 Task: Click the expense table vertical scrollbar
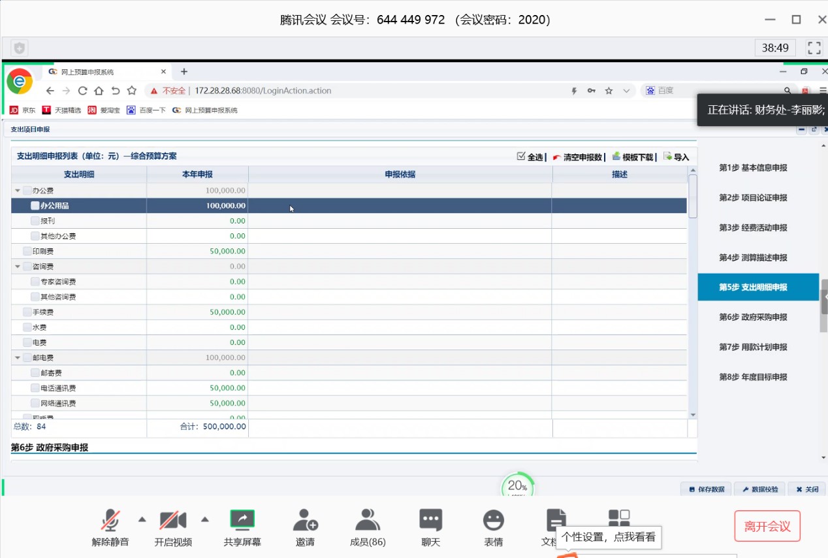pos(693,294)
